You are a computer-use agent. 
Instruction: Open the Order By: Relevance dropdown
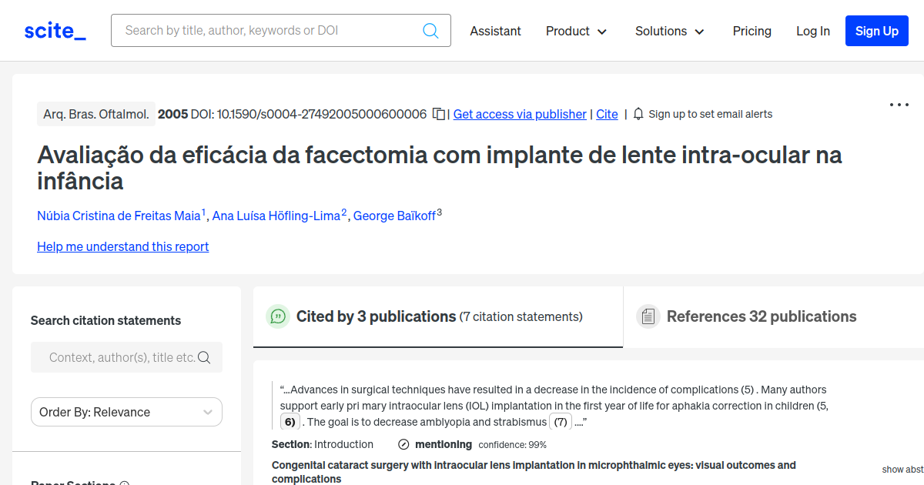tap(126, 412)
